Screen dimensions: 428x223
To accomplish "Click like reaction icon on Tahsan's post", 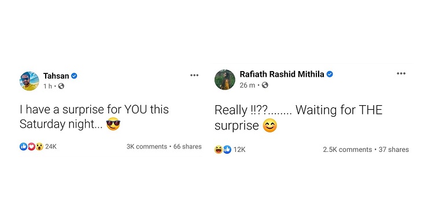I will [24, 147].
